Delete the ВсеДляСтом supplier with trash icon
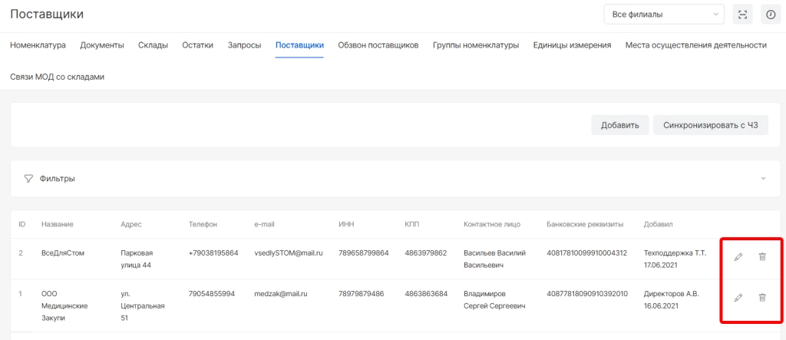786x340 pixels. point(762,257)
